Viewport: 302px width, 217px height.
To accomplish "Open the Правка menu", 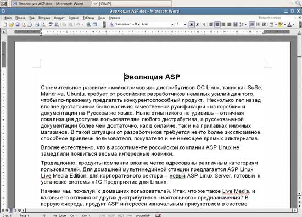I will point(20,18).
